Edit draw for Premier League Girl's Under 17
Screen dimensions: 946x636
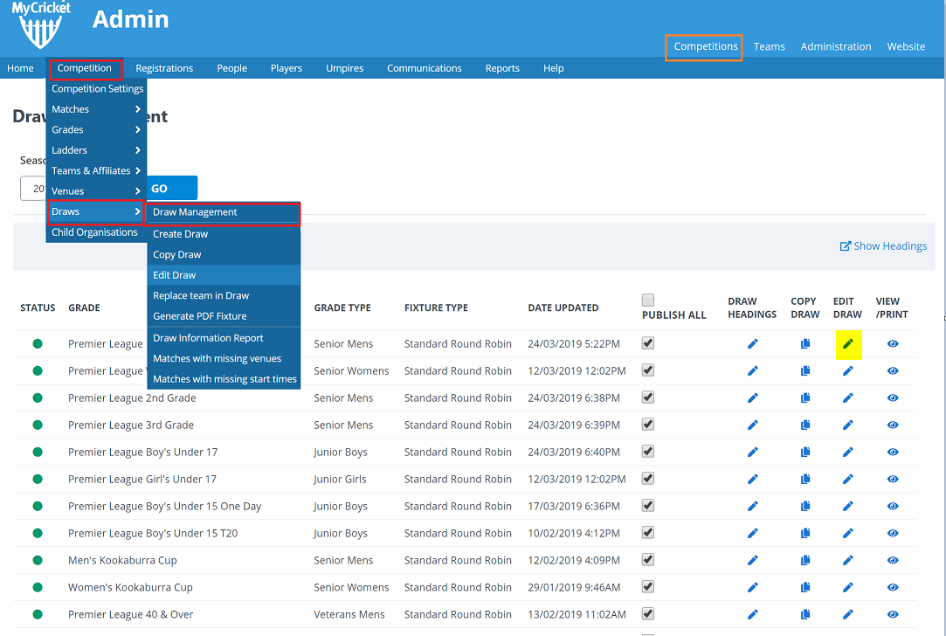847,480
